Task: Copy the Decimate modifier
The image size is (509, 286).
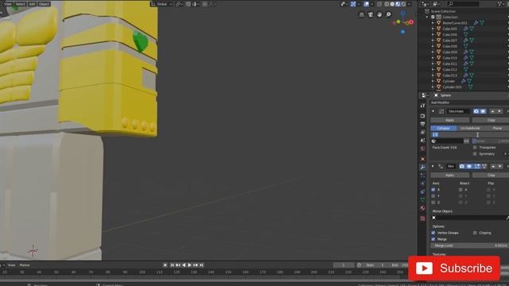Action: click(x=491, y=120)
